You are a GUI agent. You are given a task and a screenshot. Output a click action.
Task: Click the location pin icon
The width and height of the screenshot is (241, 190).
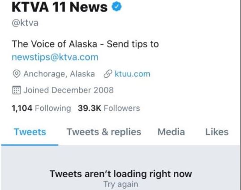click(16, 74)
